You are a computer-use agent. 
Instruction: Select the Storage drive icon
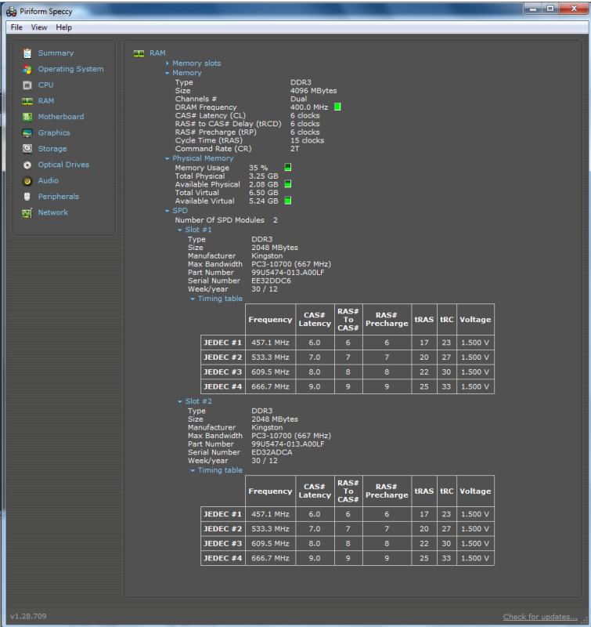point(27,149)
